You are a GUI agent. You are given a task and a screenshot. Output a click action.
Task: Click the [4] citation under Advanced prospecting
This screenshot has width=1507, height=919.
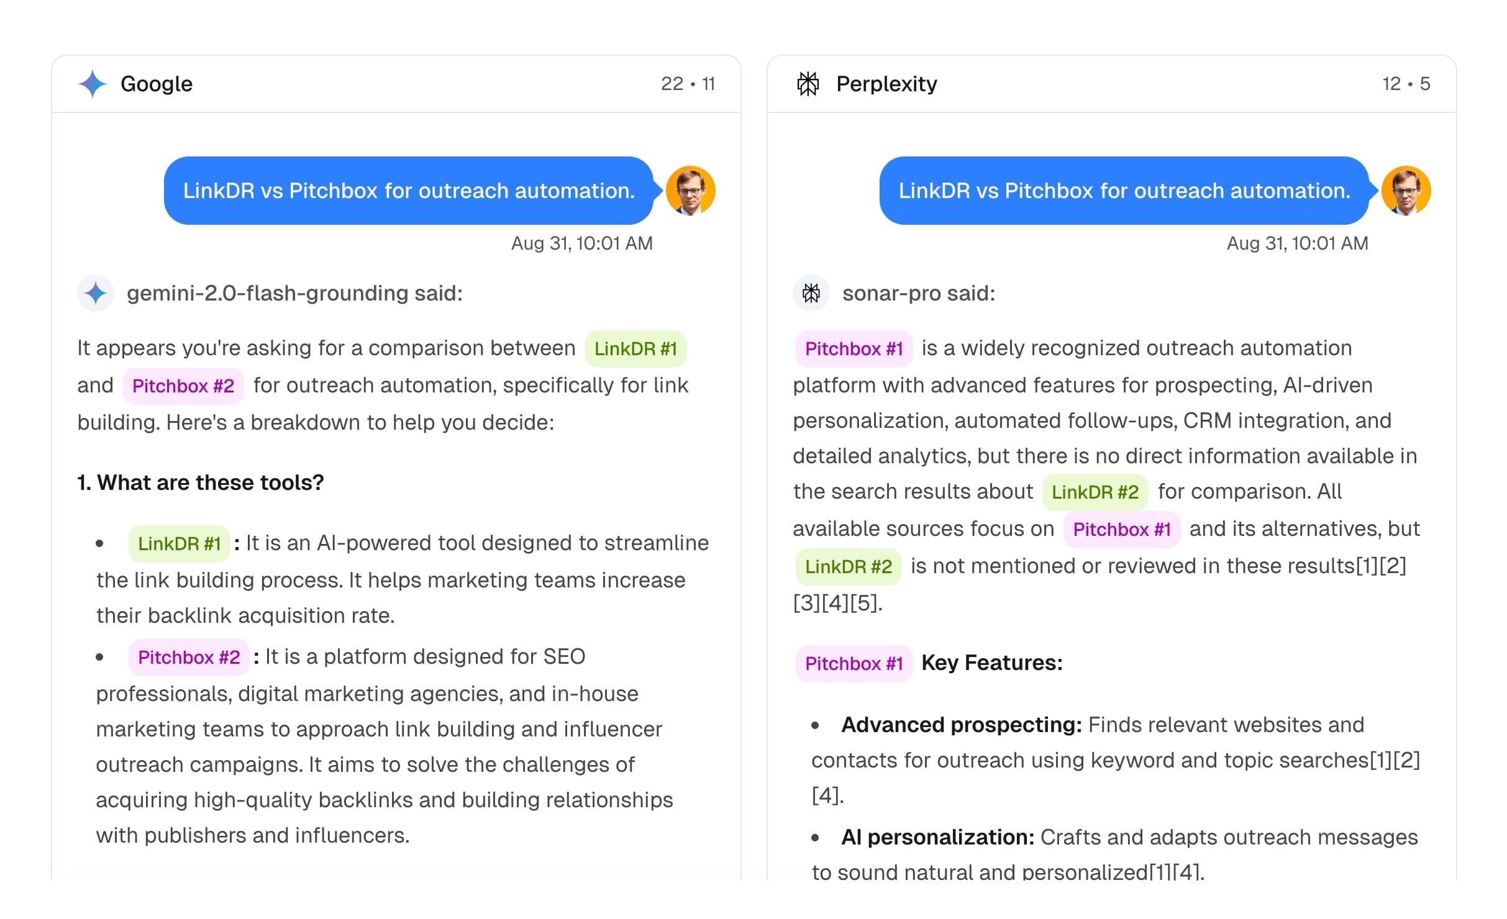(x=827, y=795)
